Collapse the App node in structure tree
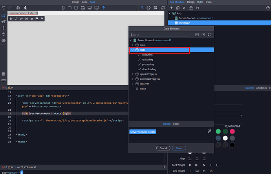 click(x=170, y=13)
